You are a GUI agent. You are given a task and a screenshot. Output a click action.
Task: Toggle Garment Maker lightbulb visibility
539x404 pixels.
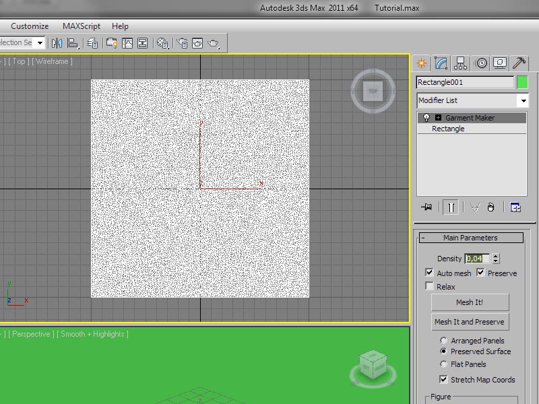click(426, 118)
